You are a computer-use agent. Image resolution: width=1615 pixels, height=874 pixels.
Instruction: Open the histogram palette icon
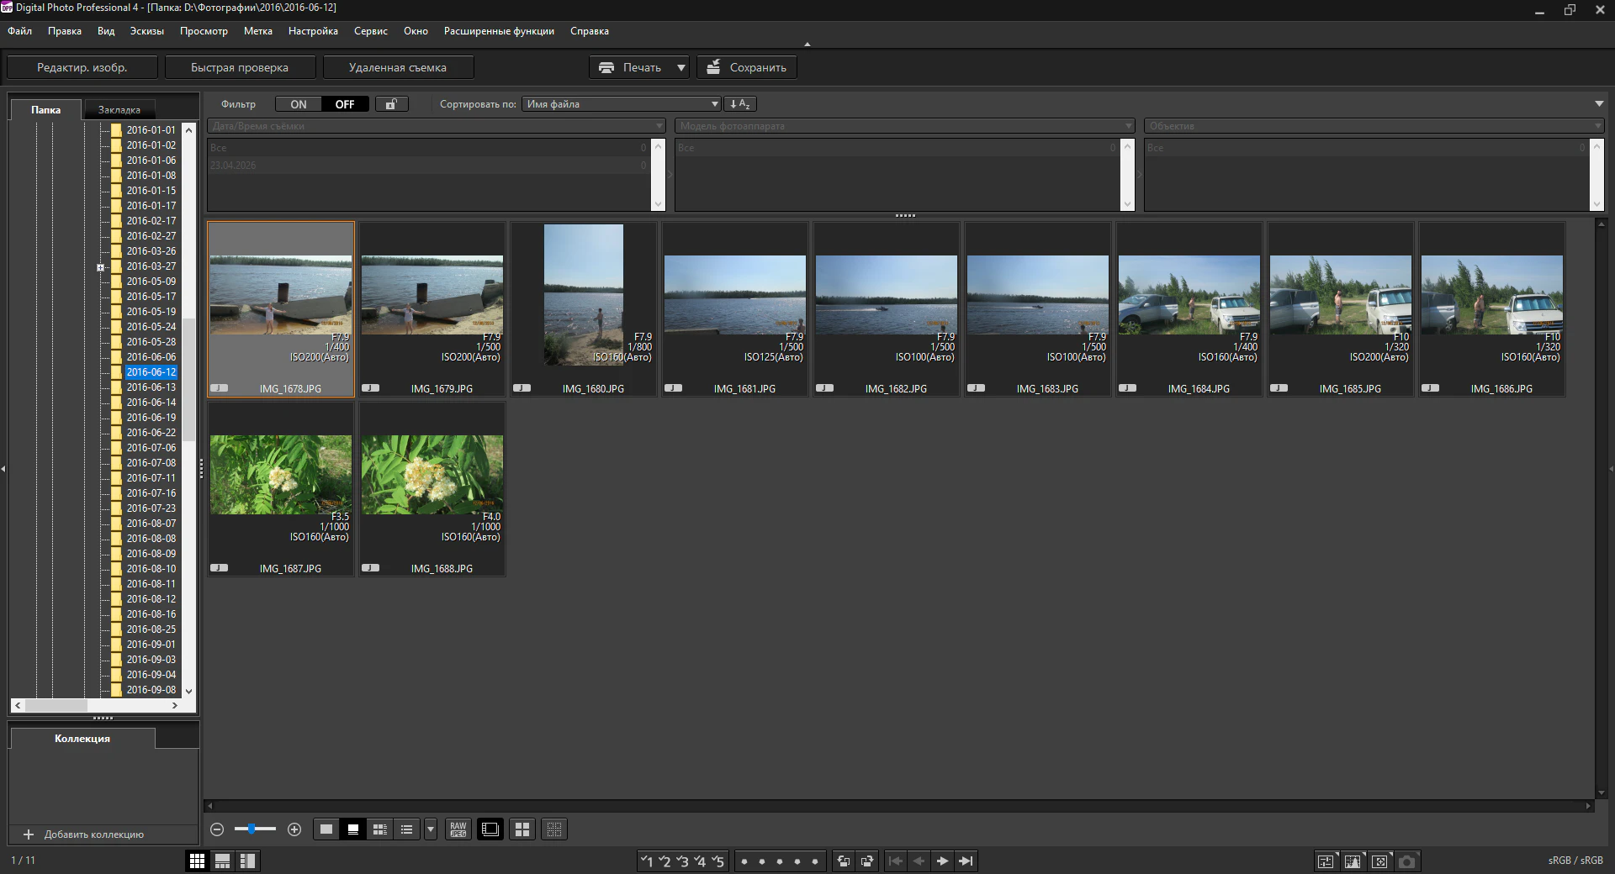[x=1353, y=861]
